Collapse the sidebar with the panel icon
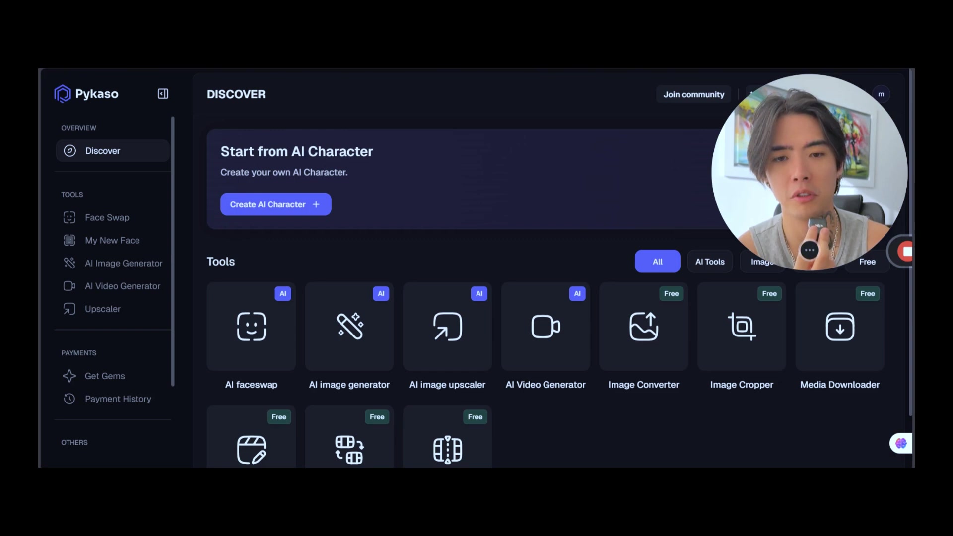This screenshot has width=953, height=536. point(163,94)
